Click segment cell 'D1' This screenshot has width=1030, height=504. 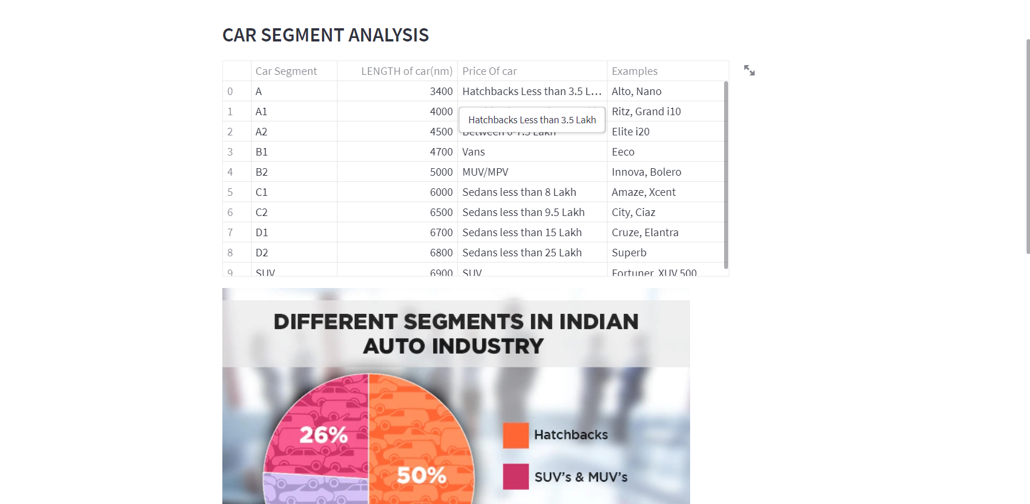(294, 232)
